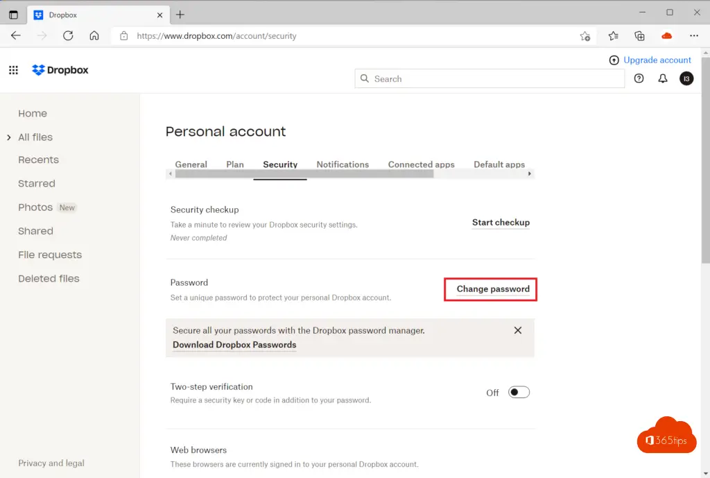The width and height of the screenshot is (710, 478).
Task: Click the Start checkup link
Action: click(501, 223)
